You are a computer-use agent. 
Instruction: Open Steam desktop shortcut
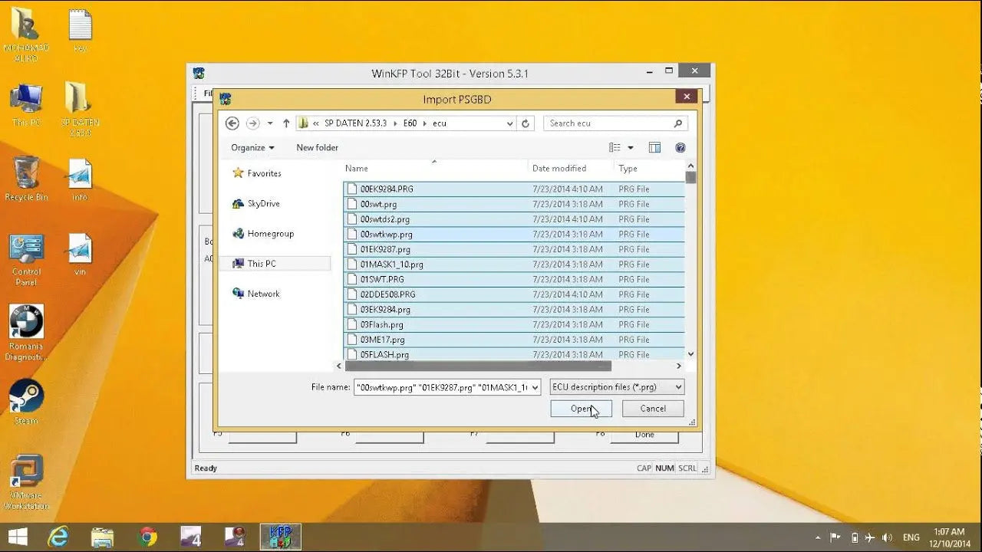[26, 402]
